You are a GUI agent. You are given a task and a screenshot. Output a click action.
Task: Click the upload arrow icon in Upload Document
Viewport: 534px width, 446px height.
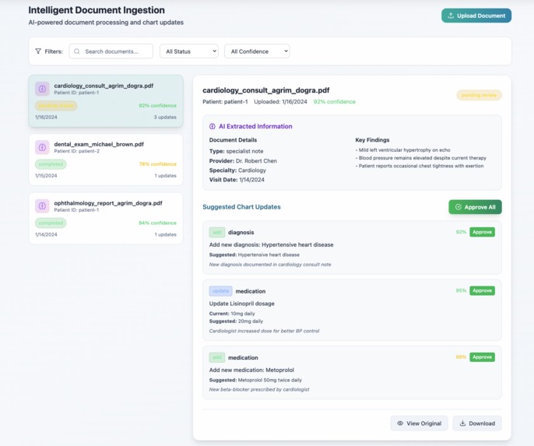click(x=451, y=16)
